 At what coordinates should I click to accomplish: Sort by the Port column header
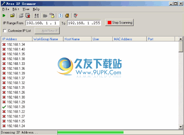(x=161, y=39)
